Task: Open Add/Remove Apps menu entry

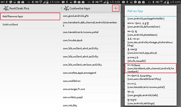Action: 30,16
